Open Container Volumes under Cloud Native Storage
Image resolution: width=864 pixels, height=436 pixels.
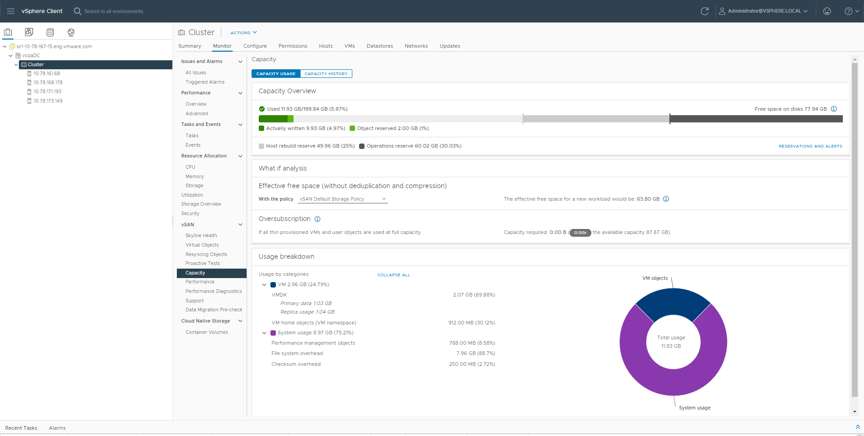pyautogui.click(x=207, y=332)
